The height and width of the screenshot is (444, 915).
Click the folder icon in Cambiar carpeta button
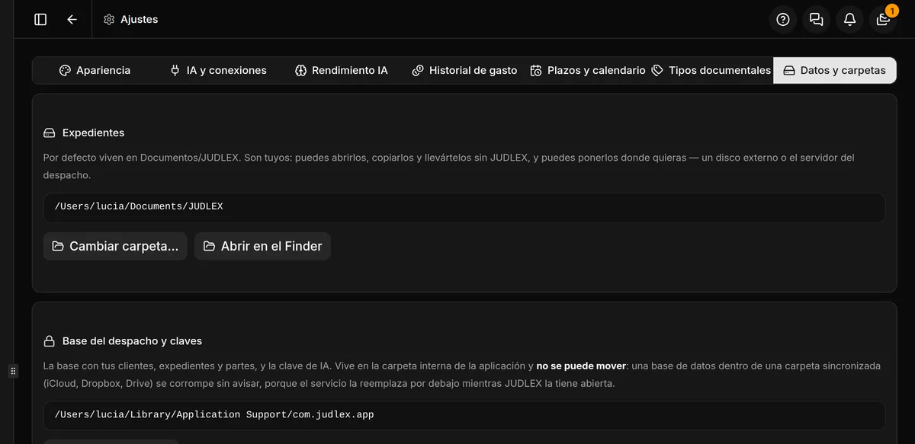coord(58,246)
